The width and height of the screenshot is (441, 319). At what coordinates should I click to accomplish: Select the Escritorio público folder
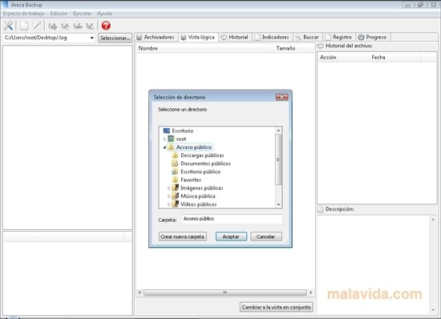pos(200,172)
